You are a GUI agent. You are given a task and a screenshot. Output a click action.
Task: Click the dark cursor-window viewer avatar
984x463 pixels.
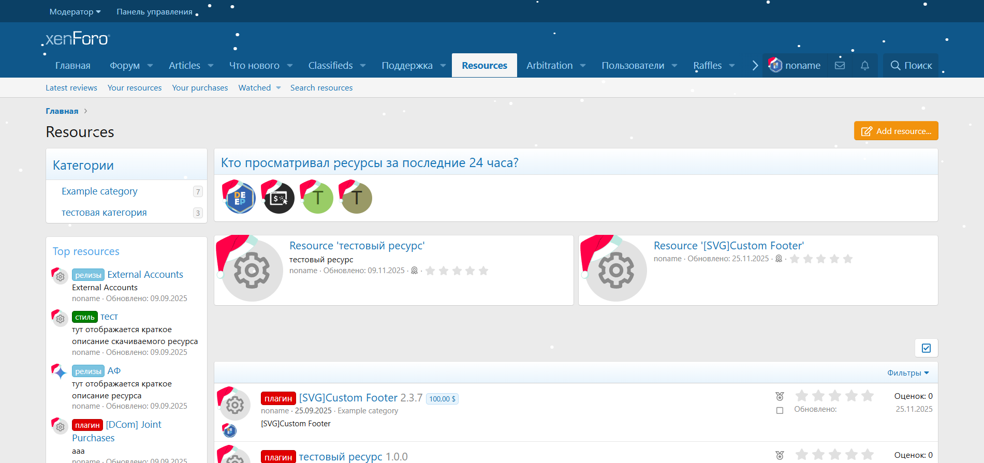pyautogui.click(x=278, y=198)
